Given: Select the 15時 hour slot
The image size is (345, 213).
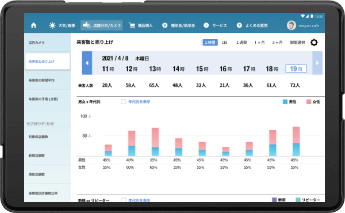Looking at the screenshot, I should pos(202,69).
